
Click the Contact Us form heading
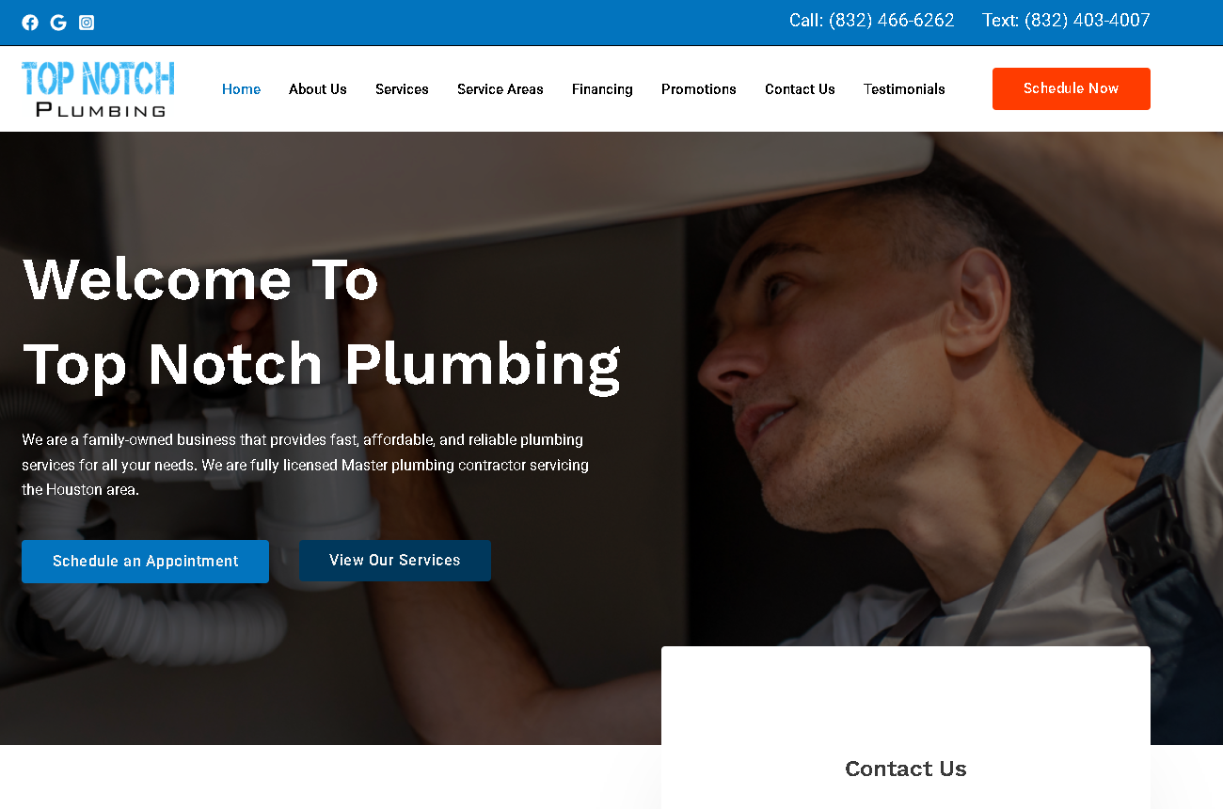[906, 769]
